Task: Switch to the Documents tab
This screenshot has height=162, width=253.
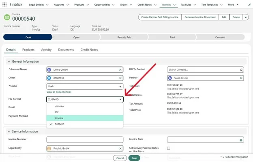Action: pyautogui.click(x=66, y=50)
